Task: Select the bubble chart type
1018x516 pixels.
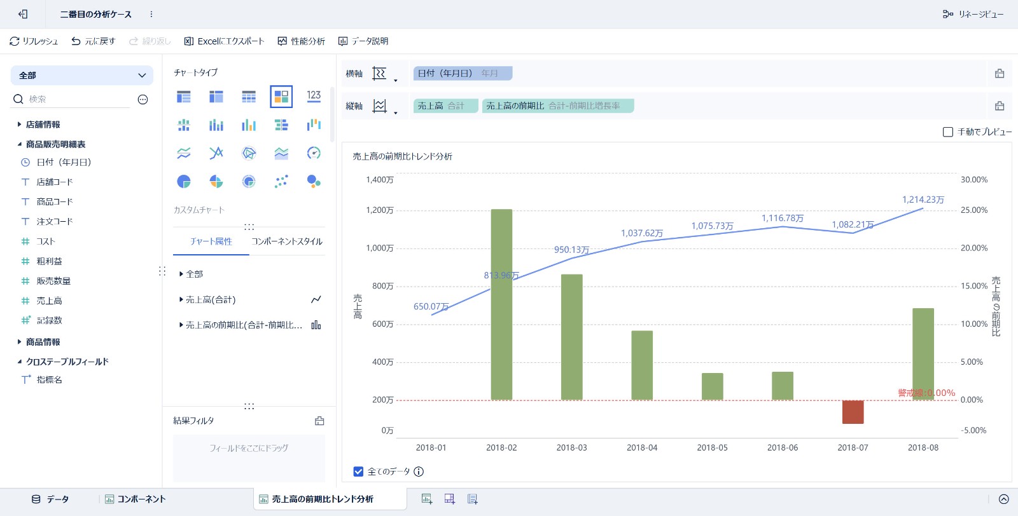Action: (x=314, y=182)
